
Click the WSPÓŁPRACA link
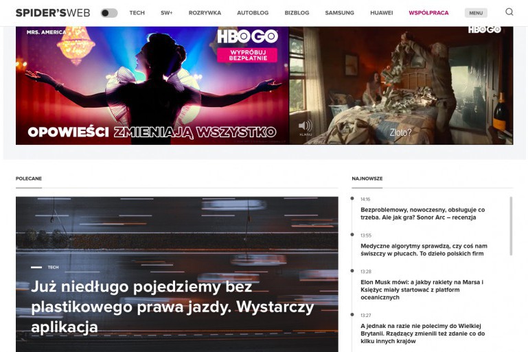[428, 13]
